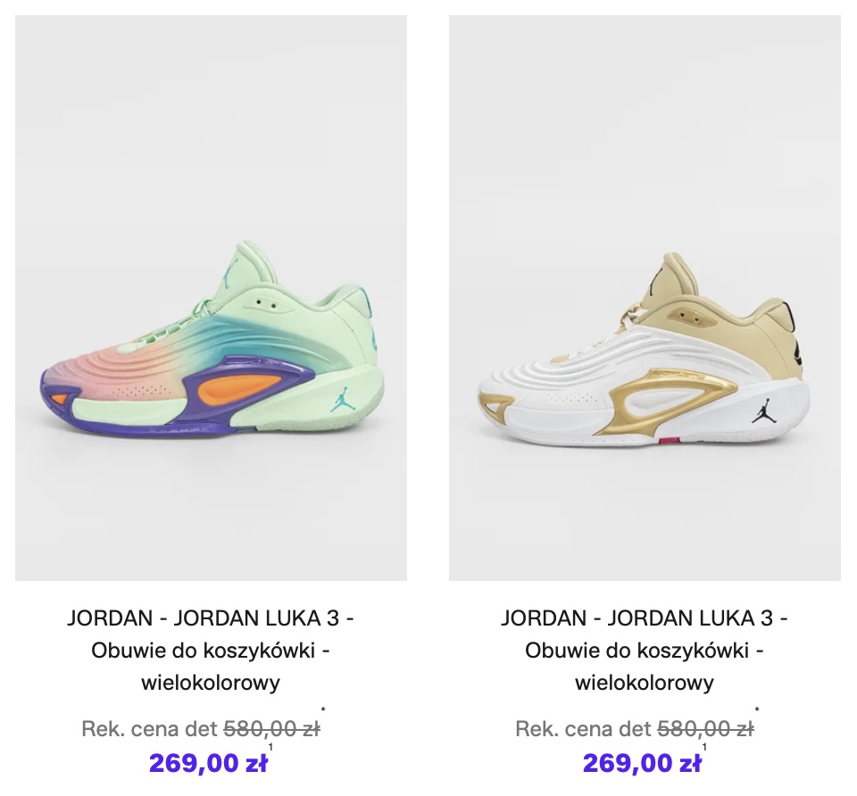This screenshot has height=796, width=857.
Task: Click the asterisk footnote beside the left old price
Action: coord(323,709)
